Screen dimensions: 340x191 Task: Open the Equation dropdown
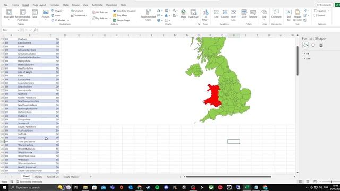pyautogui.click(x=321, y=11)
